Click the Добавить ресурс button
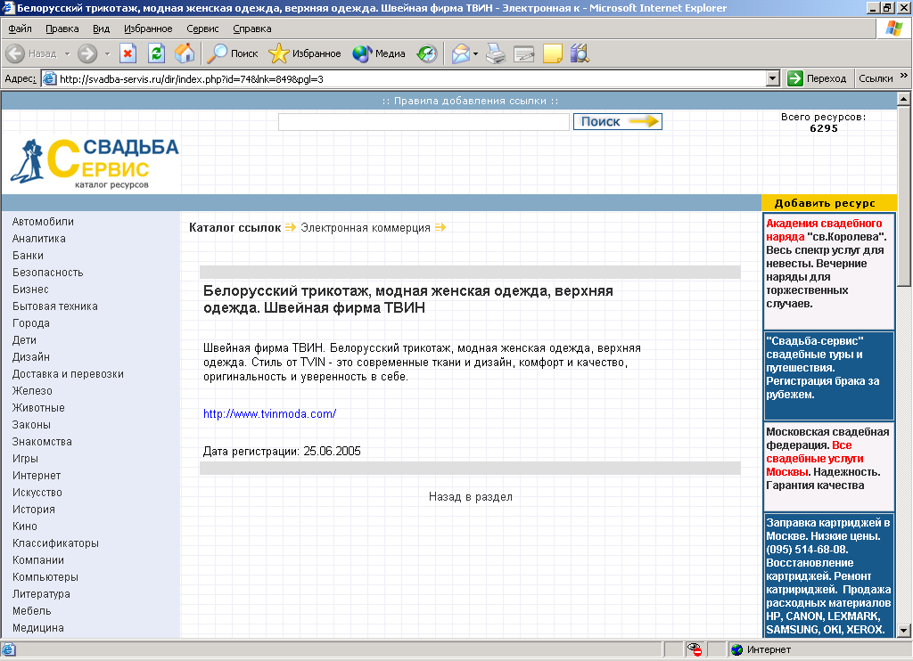 (825, 203)
